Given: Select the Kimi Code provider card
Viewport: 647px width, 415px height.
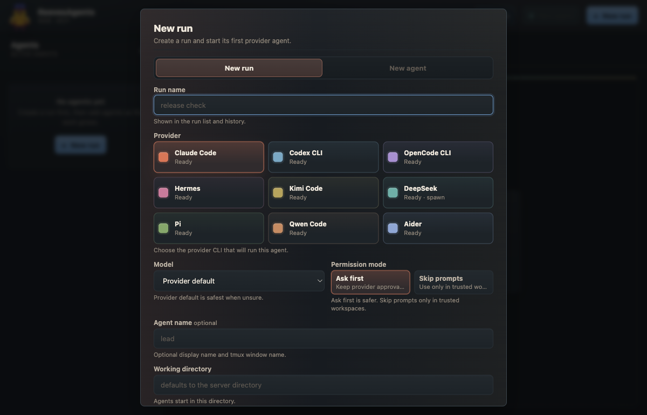Looking at the screenshot, I should [323, 192].
